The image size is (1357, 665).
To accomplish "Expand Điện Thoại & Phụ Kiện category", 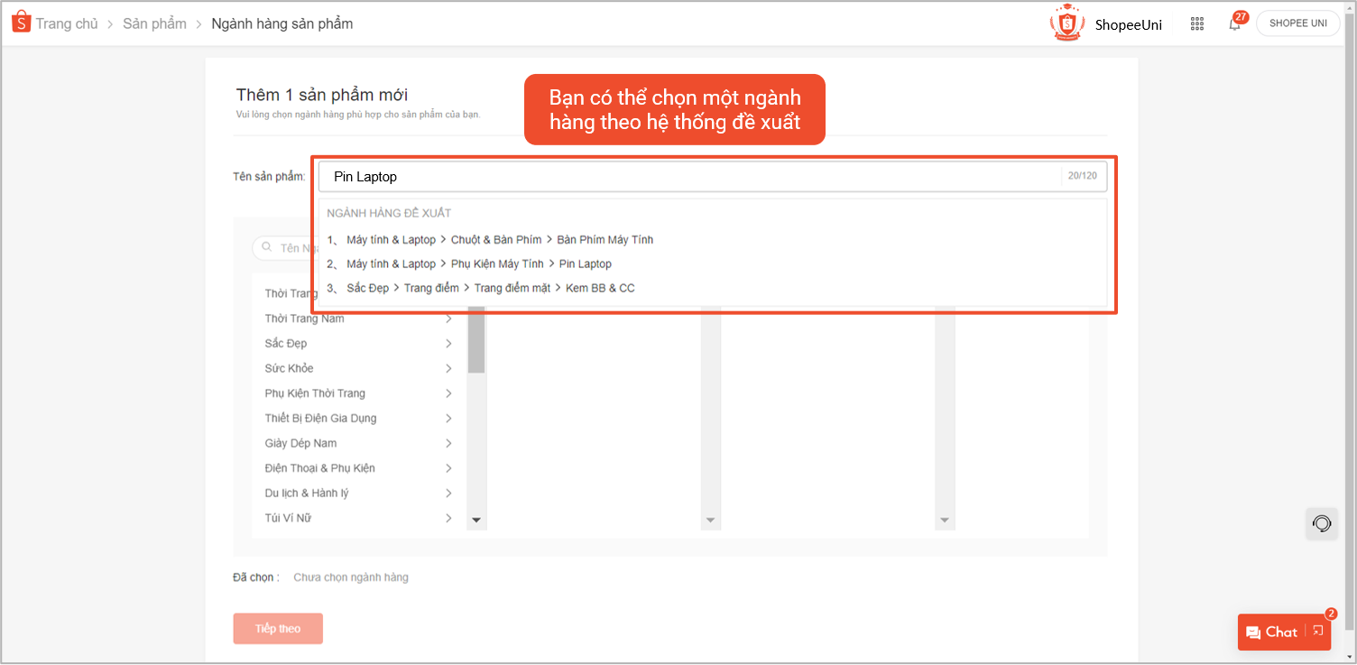I will pos(448,468).
